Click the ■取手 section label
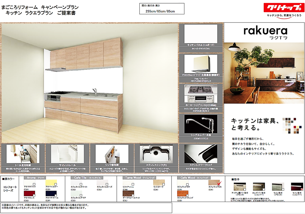 click(235, 179)
